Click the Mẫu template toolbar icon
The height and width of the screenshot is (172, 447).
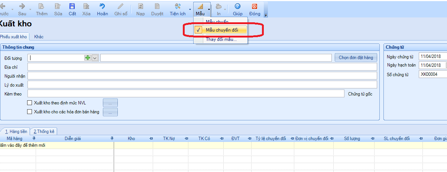click(200, 6)
